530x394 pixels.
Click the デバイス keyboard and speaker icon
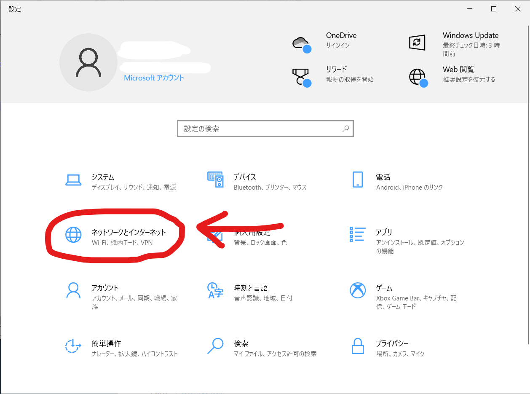[215, 179]
